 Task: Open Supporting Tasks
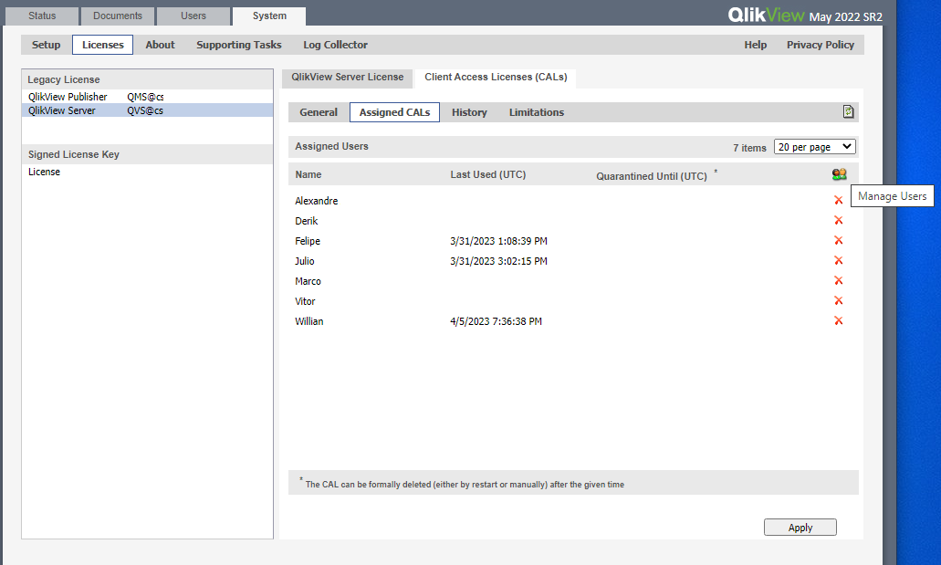click(x=239, y=45)
